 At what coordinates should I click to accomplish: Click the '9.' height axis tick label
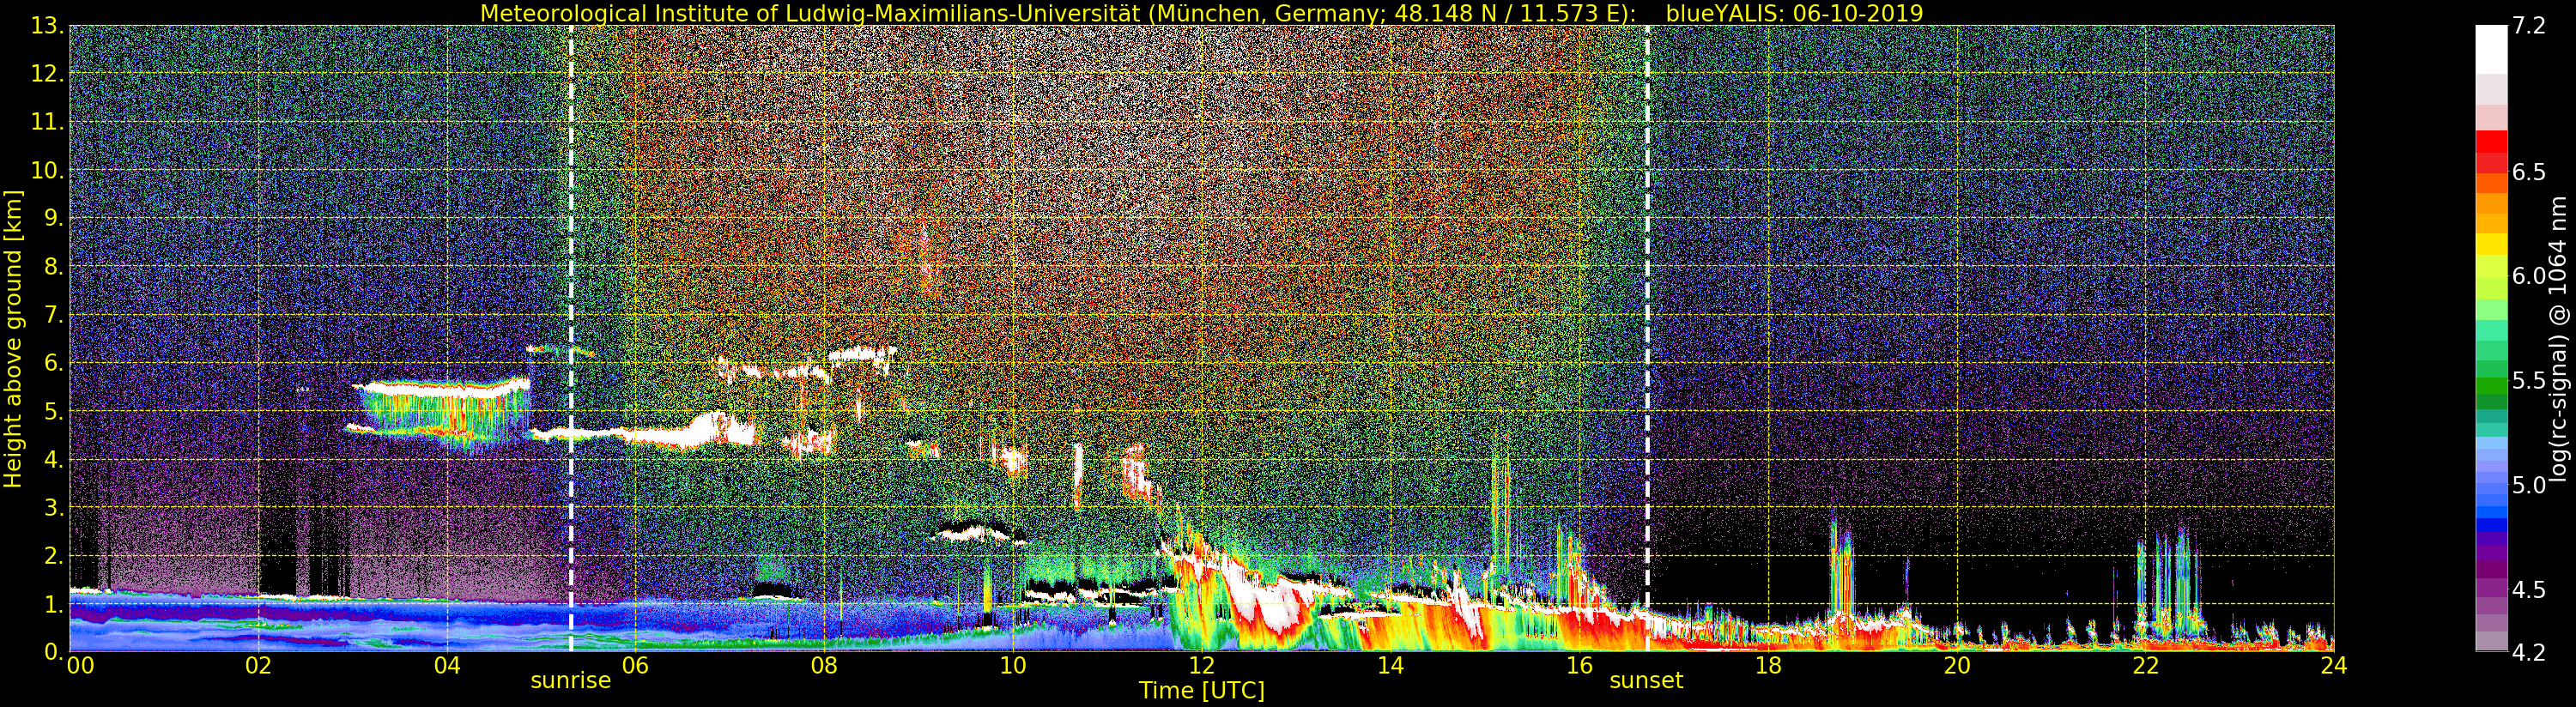click(x=53, y=218)
